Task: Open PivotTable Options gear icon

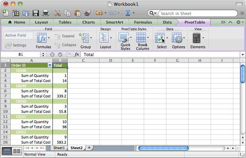Action: click(x=177, y=38)
